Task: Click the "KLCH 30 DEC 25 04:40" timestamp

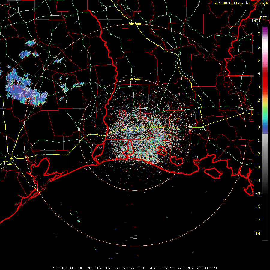Action: click(192, 268)
